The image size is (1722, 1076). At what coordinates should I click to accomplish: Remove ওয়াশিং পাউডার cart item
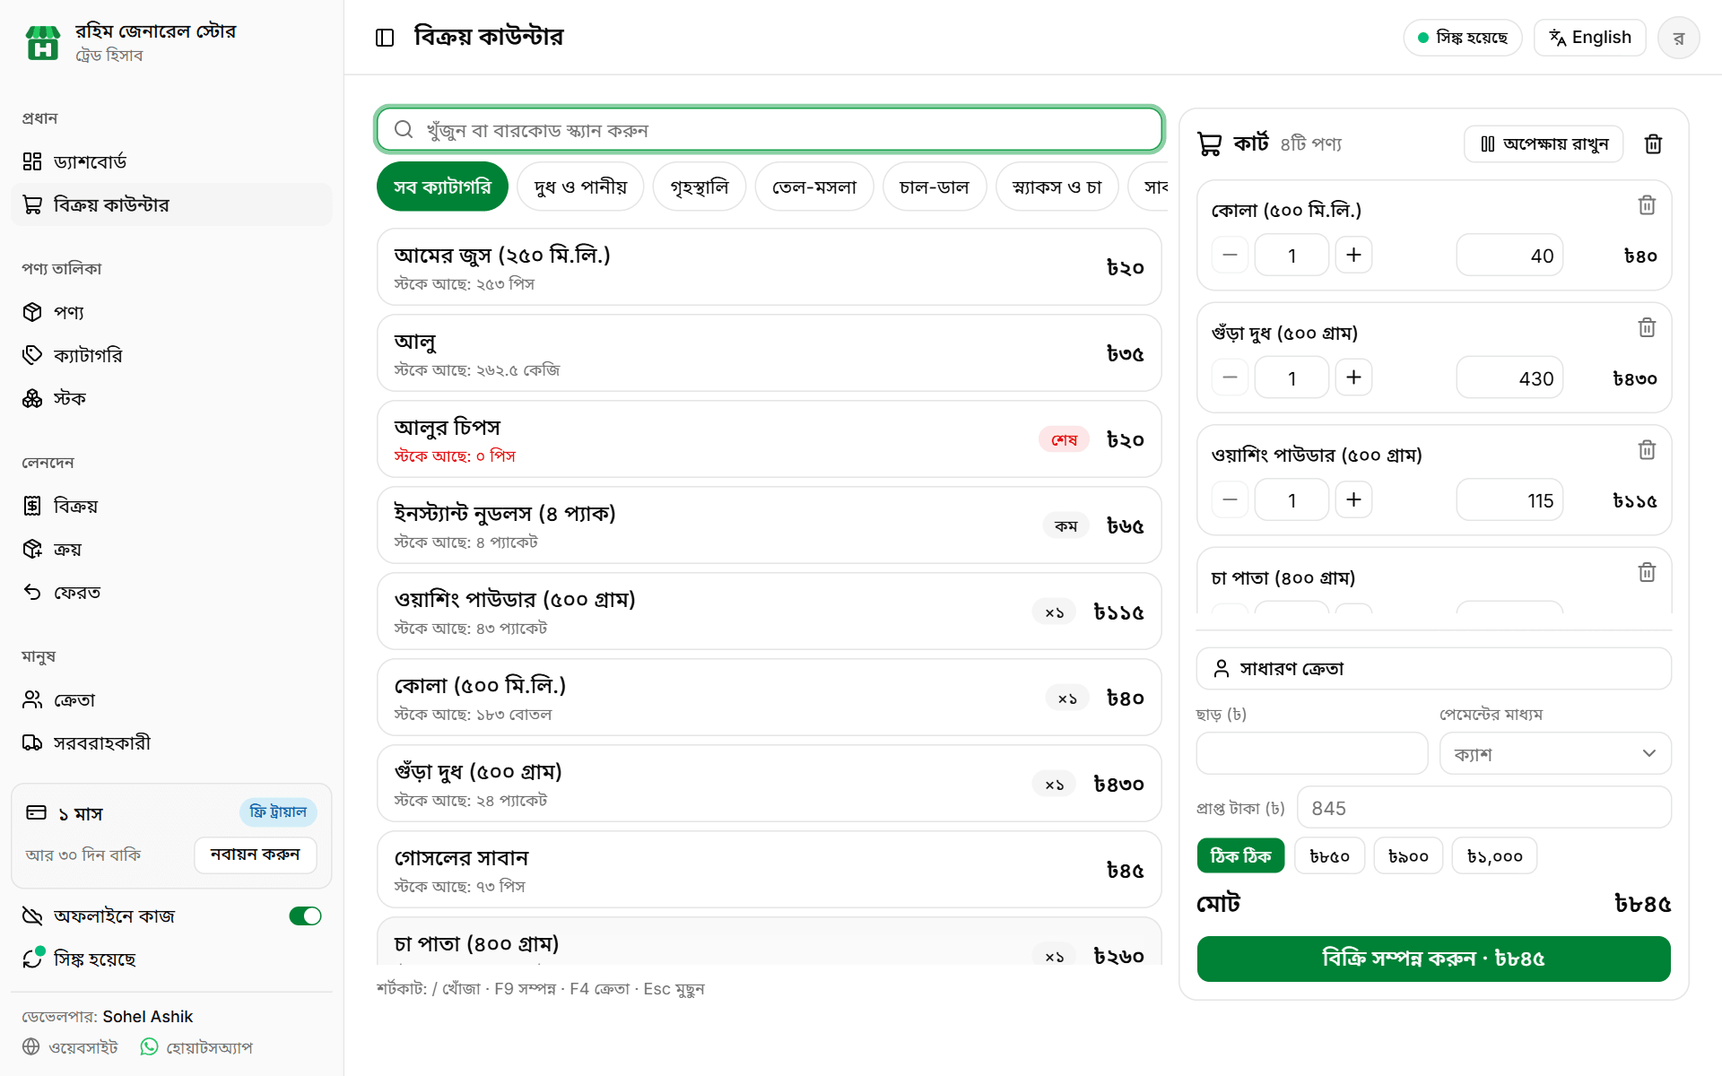1647,450
